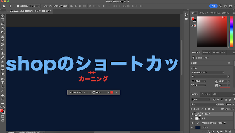Select the Eyedropper tool
Viewport: 235px width, 133px height.
coord(2,41)
